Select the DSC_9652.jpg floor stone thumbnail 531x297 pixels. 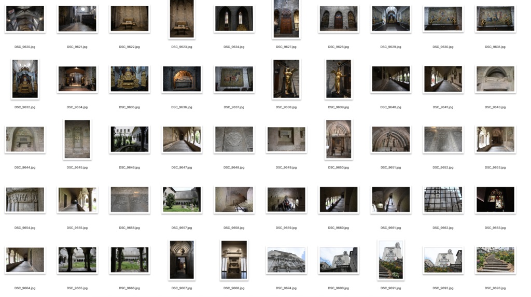pyautogui.click(x=443, y=139)
